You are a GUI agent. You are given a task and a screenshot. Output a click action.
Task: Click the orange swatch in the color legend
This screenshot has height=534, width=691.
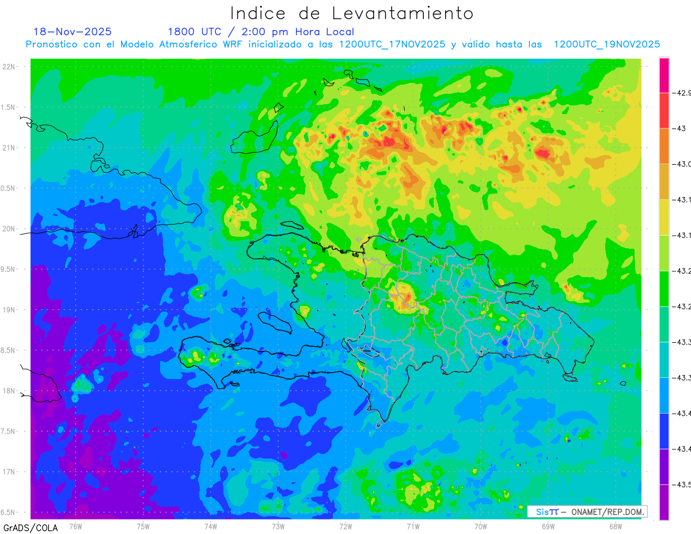(x=664, y=146)
